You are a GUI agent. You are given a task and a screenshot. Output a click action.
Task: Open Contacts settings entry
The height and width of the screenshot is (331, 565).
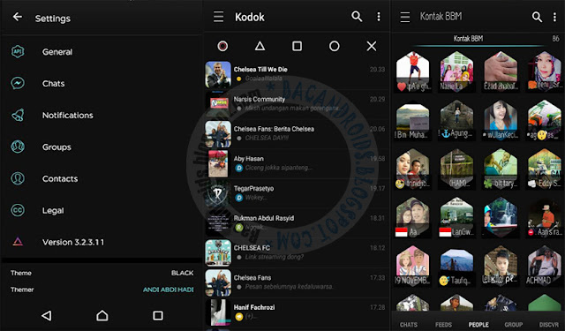(102, 178)
